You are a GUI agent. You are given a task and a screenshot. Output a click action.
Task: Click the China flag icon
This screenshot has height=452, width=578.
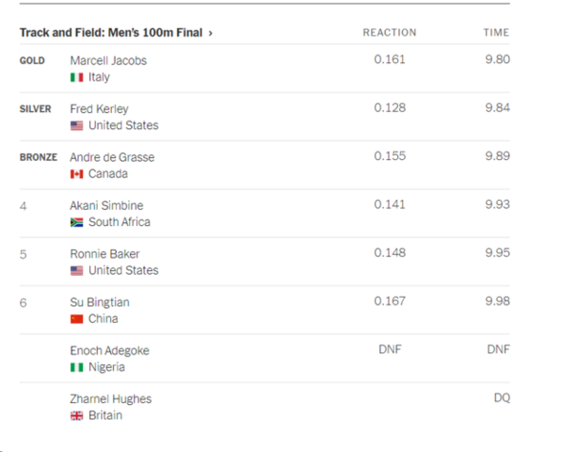[x=76, y=319]
